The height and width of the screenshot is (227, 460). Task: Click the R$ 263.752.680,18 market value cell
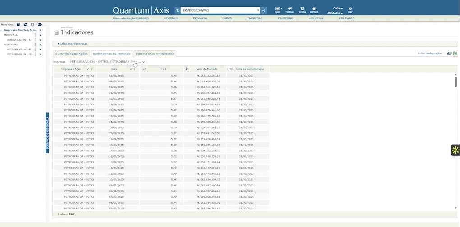[x=205, y=76]
